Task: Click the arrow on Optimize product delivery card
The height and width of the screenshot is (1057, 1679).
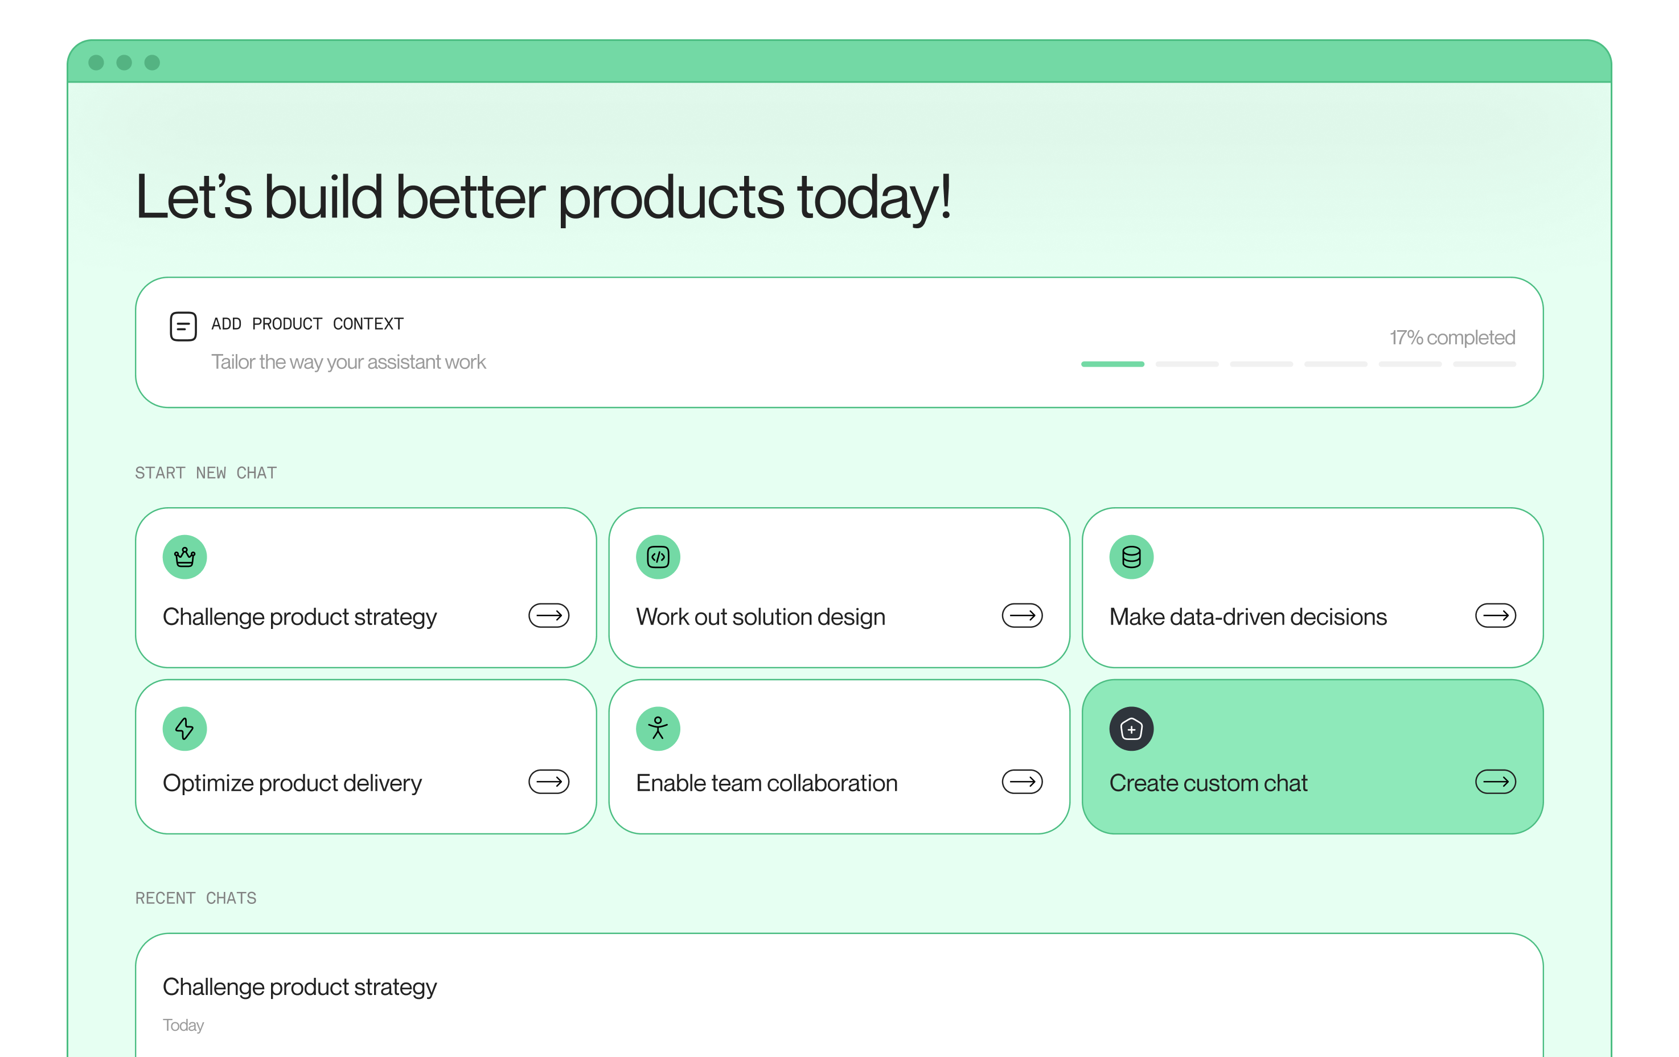Action: click(549, 782)
